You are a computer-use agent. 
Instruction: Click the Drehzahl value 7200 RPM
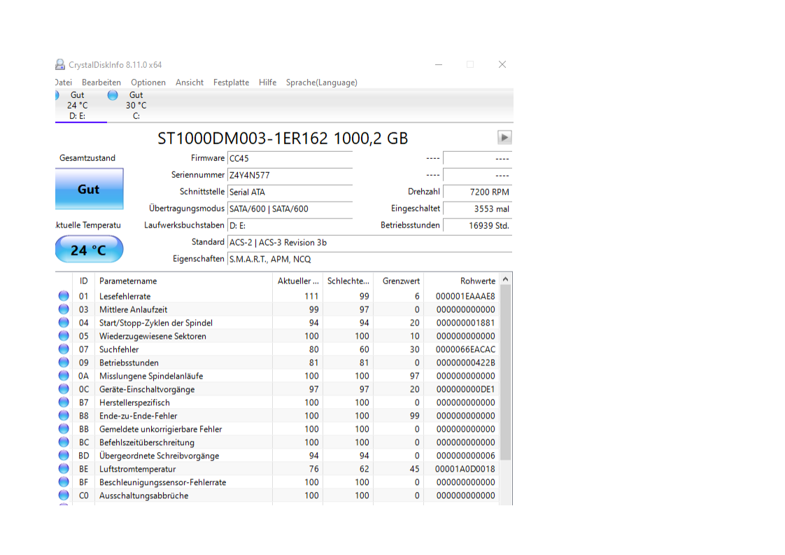(478, 192)
